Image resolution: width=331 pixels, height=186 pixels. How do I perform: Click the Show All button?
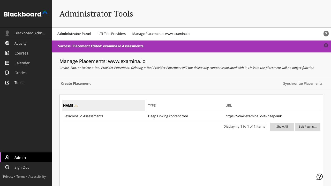pos(282,127)
